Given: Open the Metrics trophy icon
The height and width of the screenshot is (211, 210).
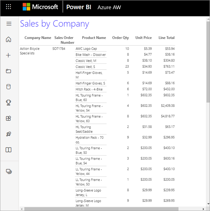Looking at the screenshot, I should (x=8, y=102).
